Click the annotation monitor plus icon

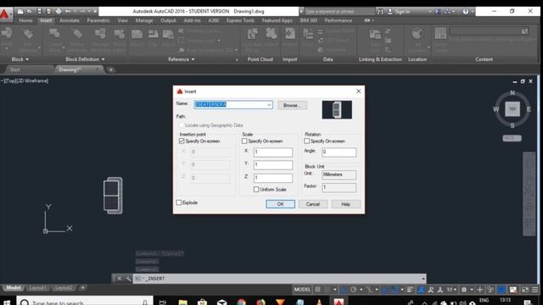click(480, 290)
